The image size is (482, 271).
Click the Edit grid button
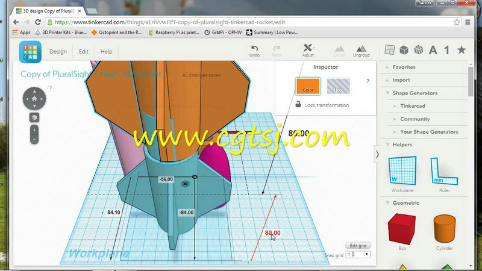pos(358,246)
